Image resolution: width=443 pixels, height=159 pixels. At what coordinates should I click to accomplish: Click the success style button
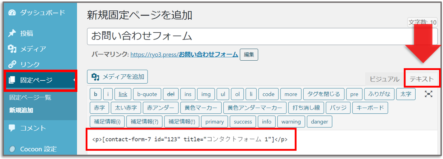point(243,121)
